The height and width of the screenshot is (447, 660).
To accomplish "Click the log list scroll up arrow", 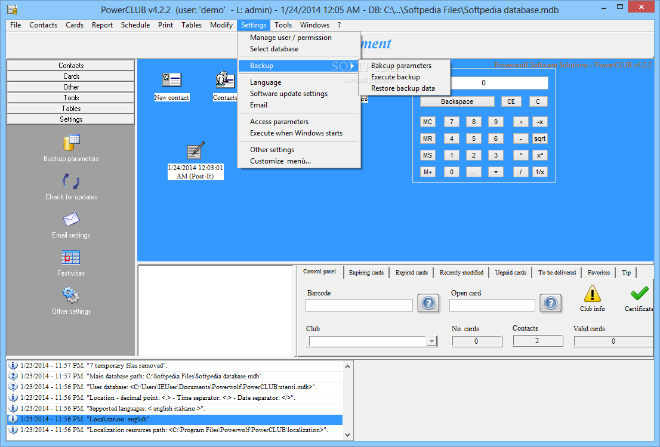I will tap(347, 366).
